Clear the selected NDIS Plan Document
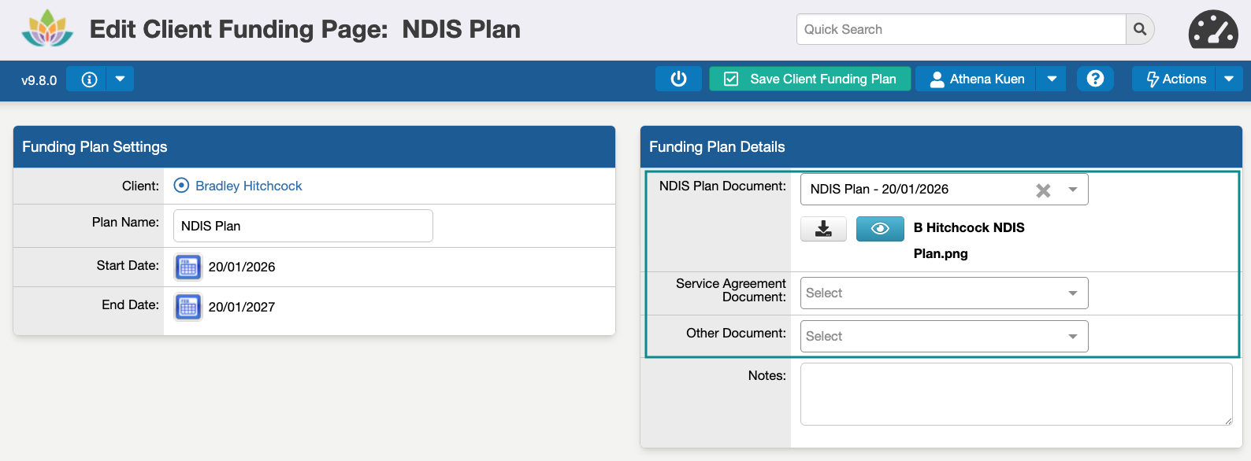 (1043, 190)
